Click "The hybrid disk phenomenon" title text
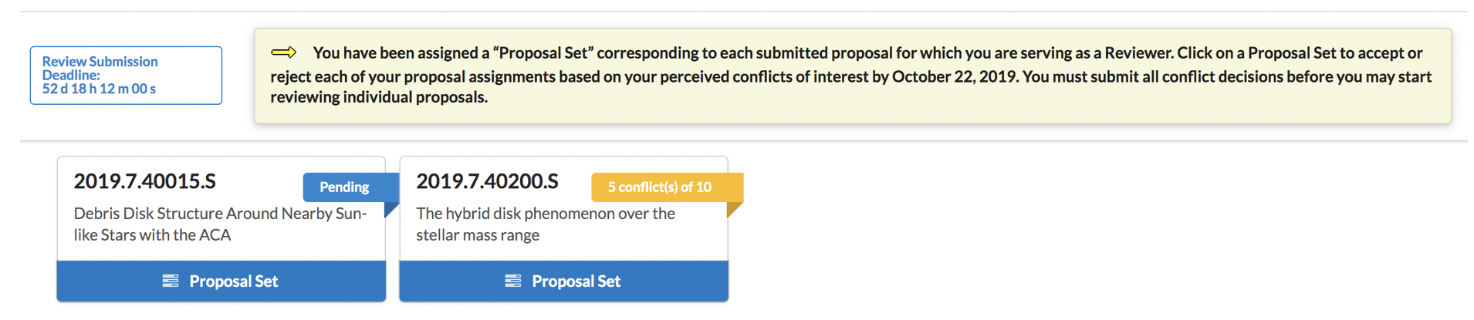The image size is (1474, 320). click(545, 214)
